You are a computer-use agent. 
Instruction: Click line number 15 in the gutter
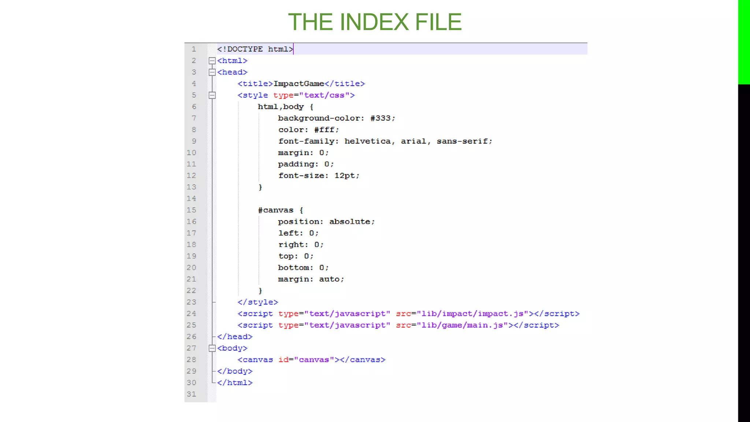(x=192, y=210)
